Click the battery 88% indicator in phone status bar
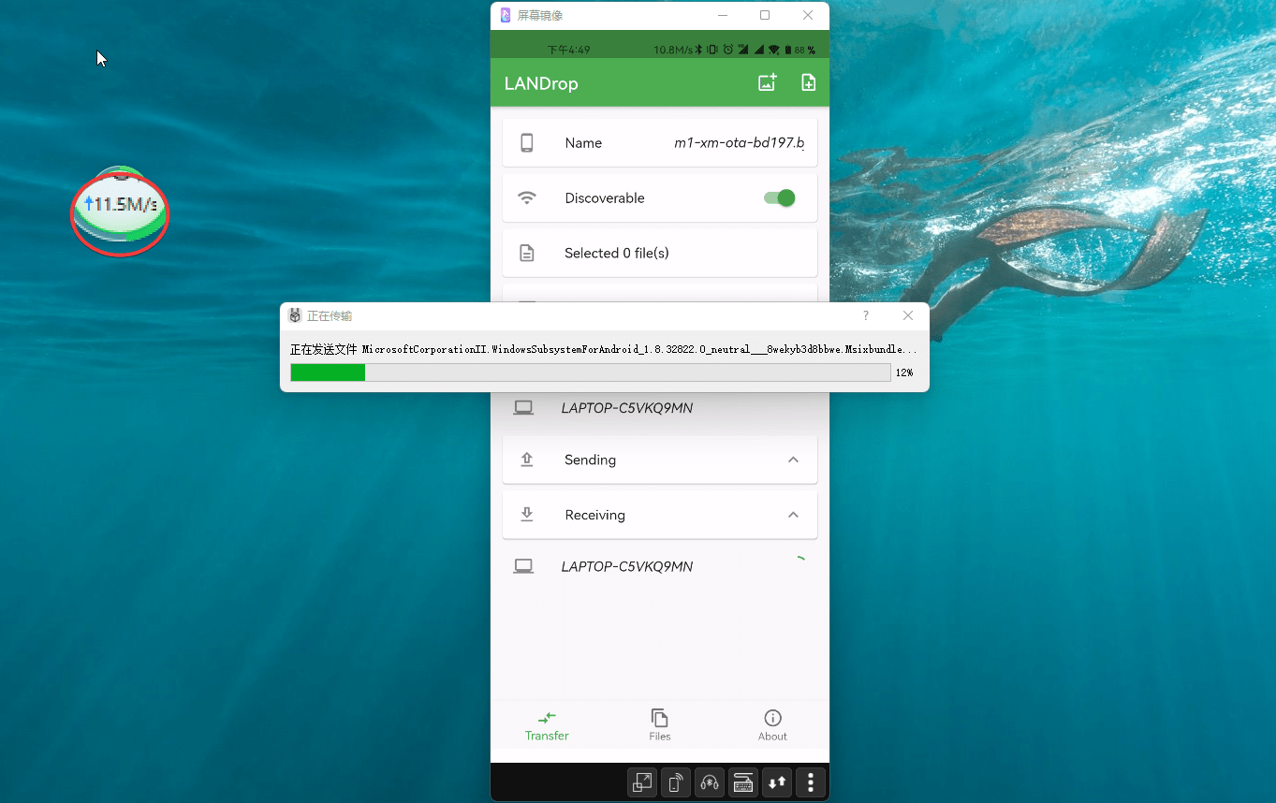The width and height of the screenshot is (1276, 803). tap(799, 50)
